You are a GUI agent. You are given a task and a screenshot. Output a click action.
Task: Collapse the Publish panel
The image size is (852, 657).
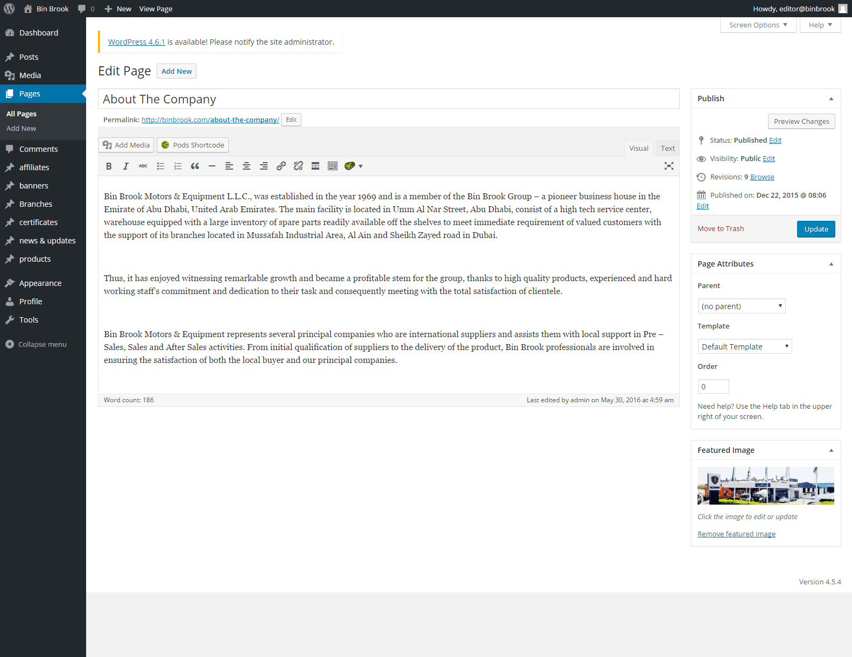pos(831,99)
